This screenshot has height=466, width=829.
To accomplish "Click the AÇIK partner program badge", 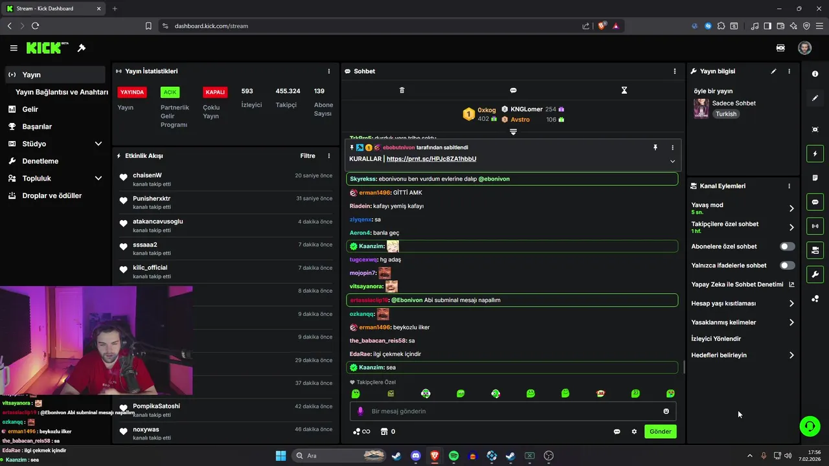I will (170, 92).
